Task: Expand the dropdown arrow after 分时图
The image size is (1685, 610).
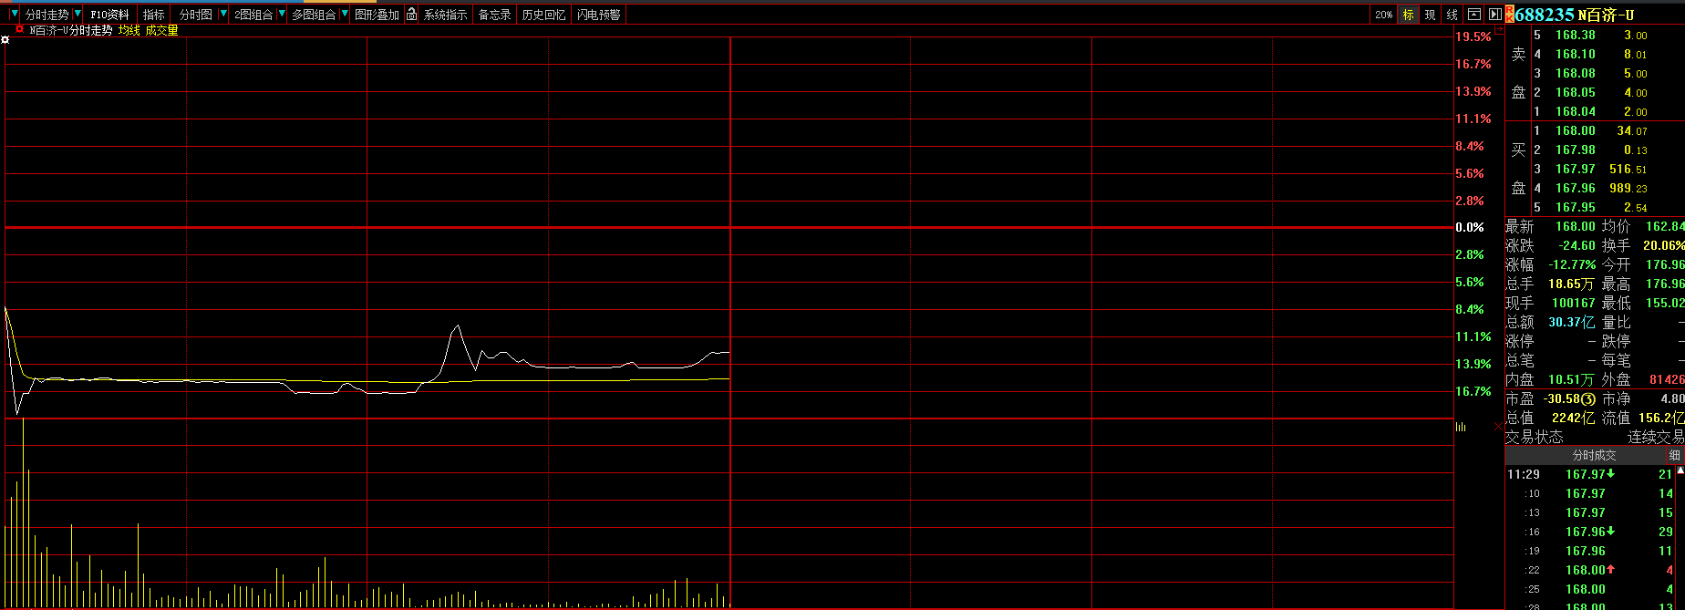Action: 223,15
